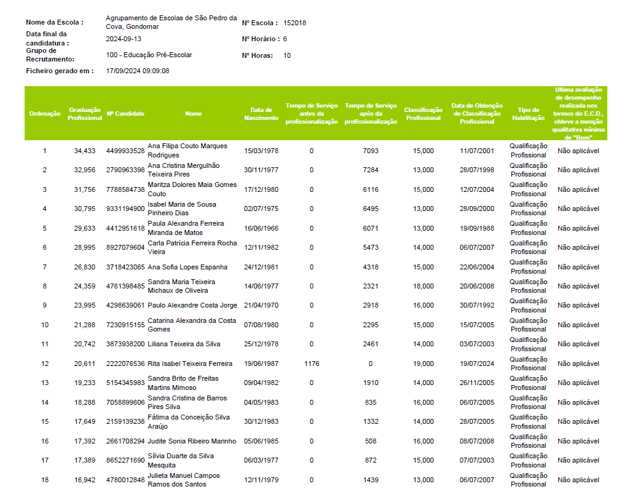This screenshot has height=497, width=619.
Task: Select the name Judite Sonia Ribeiro Marinho
Action: [x=192, y=442]
